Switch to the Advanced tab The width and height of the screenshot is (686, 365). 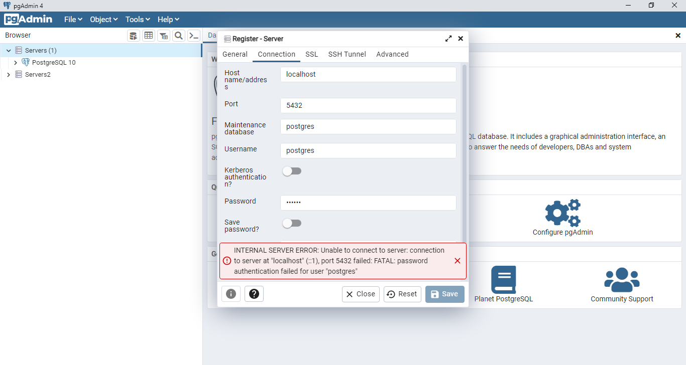392,54
